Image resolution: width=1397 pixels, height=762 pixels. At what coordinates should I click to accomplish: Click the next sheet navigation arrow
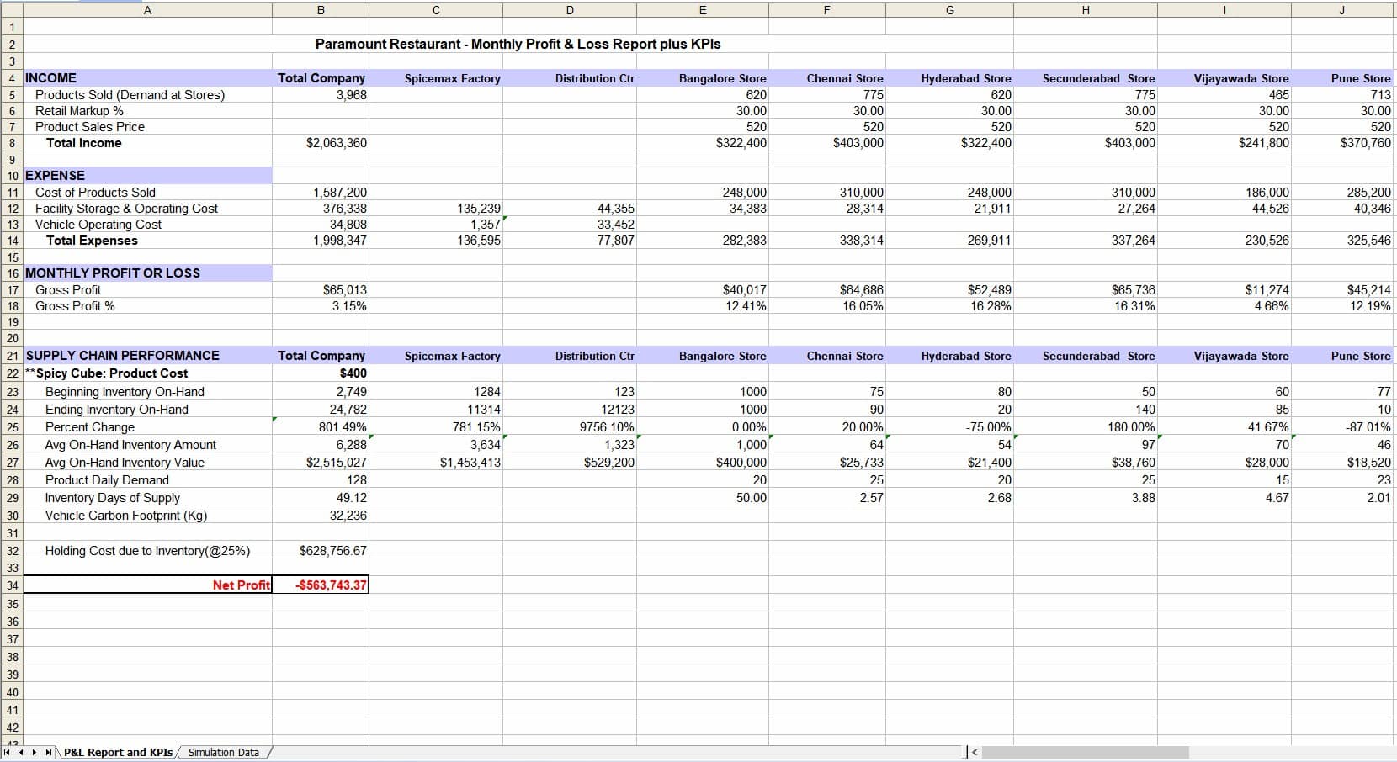click(35, 753)
